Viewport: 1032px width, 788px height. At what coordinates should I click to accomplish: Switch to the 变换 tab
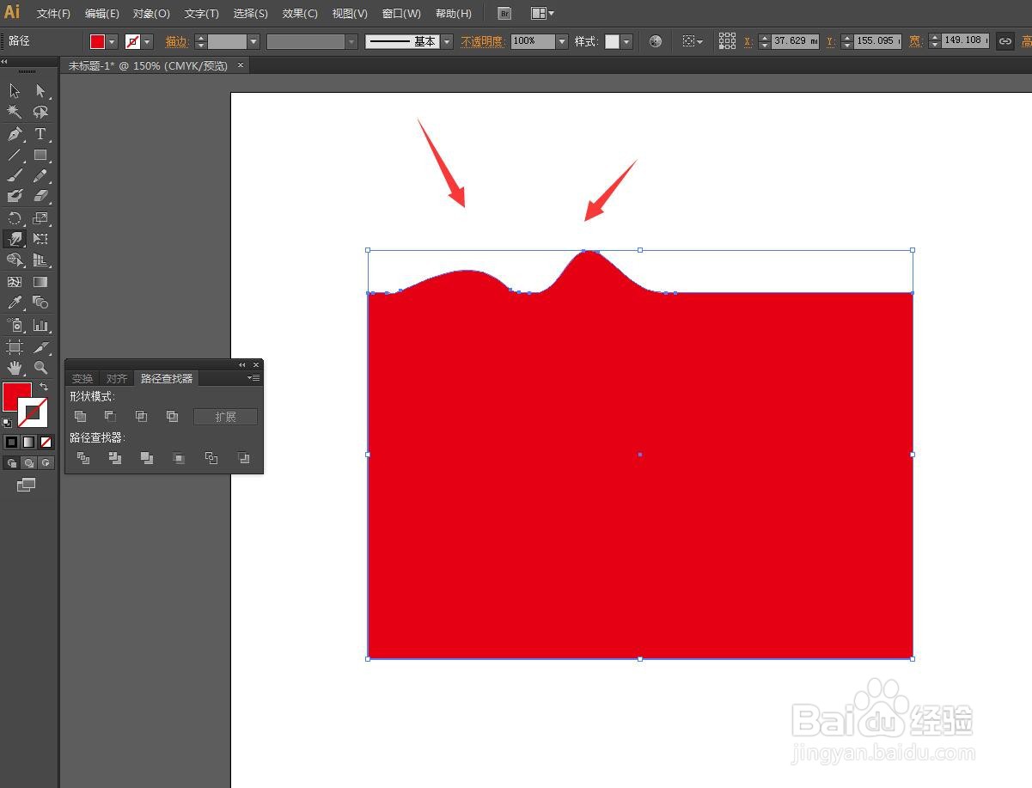coord(82,378)
